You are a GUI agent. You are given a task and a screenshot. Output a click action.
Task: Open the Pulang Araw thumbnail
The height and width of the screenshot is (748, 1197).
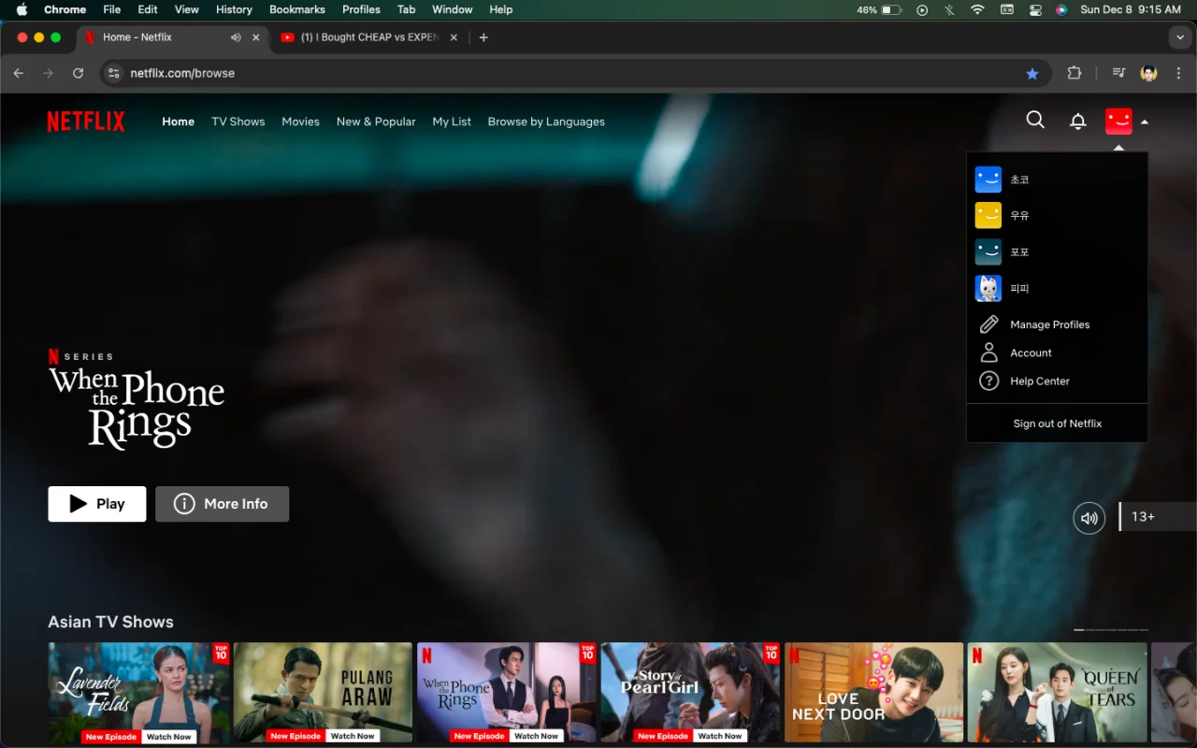(x=323, y=693)
